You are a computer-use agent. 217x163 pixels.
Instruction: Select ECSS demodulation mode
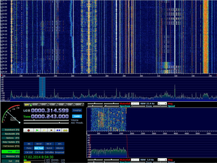coord(37,105)
